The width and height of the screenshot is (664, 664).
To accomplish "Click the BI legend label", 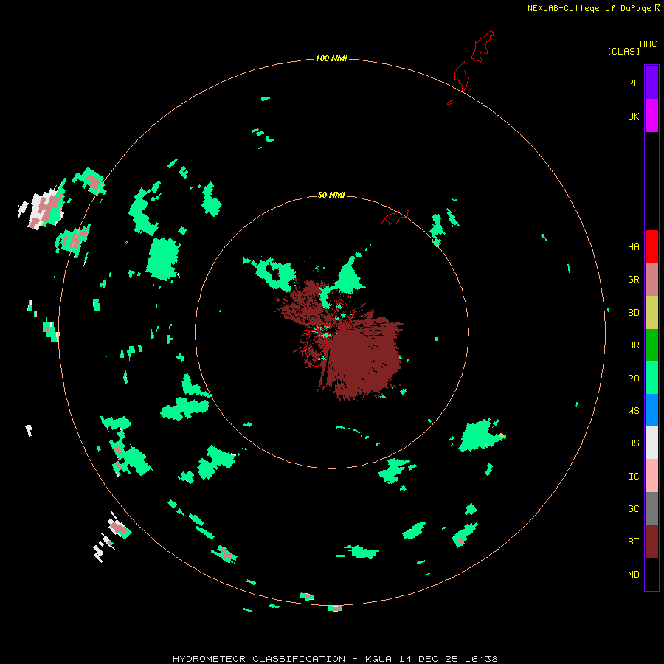I will click(x=633, y=542).
